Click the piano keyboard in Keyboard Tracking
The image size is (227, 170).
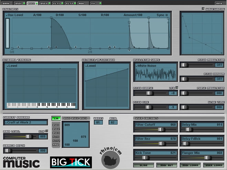41,105
